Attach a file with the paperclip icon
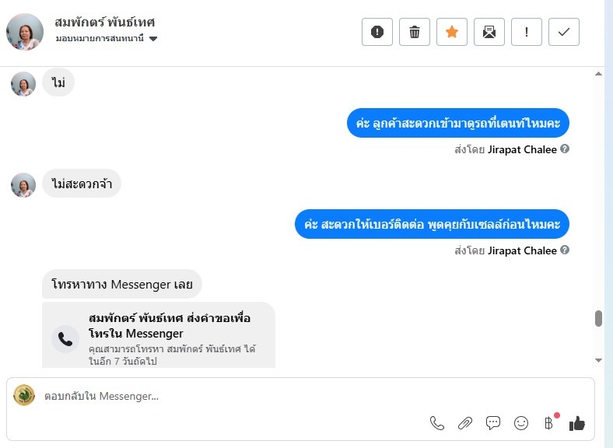The width and height of the screenshot is (613, 448). pos(465,423)
